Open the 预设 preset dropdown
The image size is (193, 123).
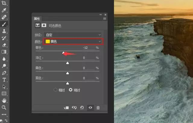tap(72, 35)
